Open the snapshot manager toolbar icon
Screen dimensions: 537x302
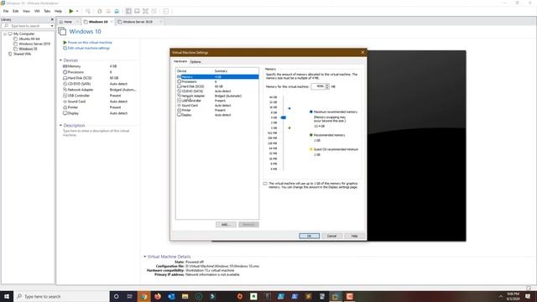[x=117, y=11]
